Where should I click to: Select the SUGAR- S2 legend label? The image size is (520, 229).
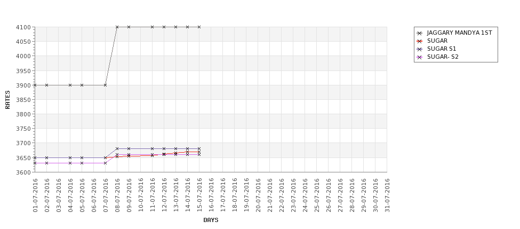click(x=443, y=57)
